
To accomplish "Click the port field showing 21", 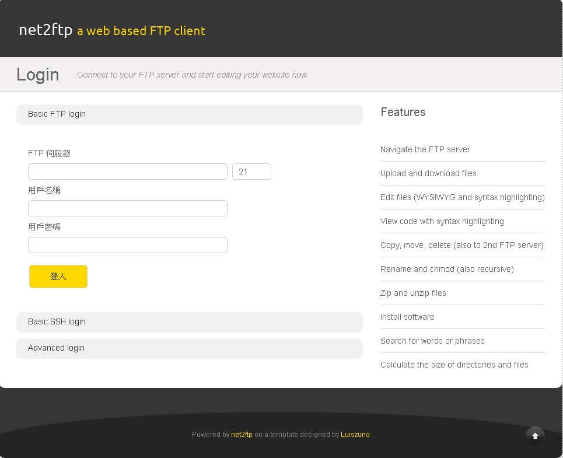I will 251,171.
